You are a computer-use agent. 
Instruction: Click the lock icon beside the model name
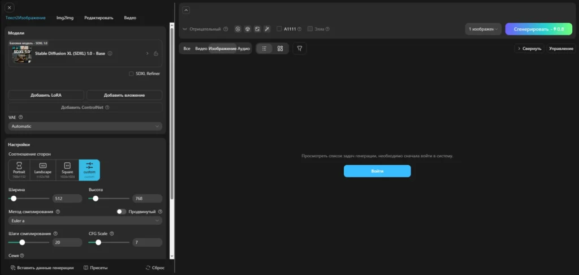pos(156,54)
